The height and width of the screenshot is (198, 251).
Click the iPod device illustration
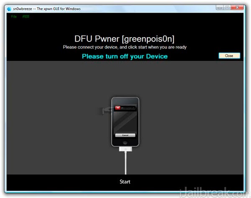pos(125,122)
